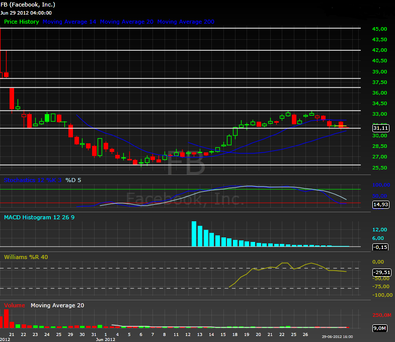Click the MACD Histogram 12 26 9 label
The image size is (395, 342).
click(x=39, y=217)
